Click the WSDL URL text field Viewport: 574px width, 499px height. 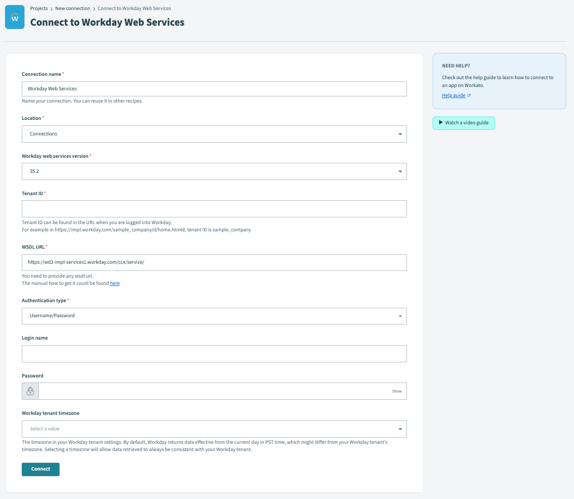(x=214, y=262)
